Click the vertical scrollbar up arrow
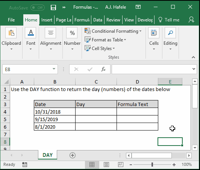Screen dimensions: 200x170 (x=195, y=81)
